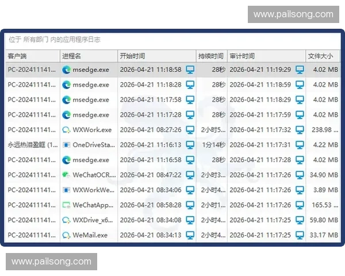This screenshot has height=276, width=345.
Task: Click the msedge icon in the 11:17:28 row
Action: tap(66, 115)
